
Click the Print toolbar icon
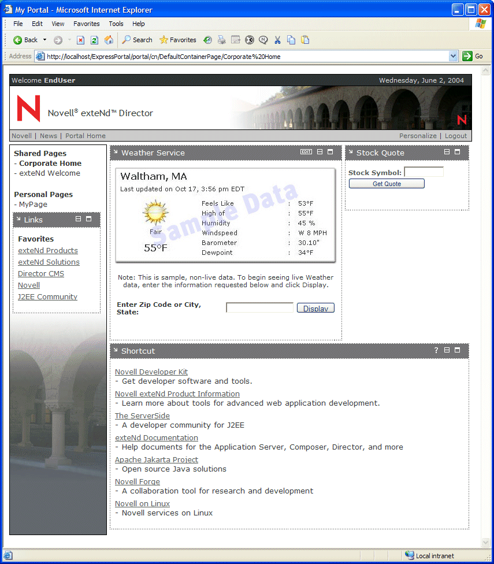point(221,40)
